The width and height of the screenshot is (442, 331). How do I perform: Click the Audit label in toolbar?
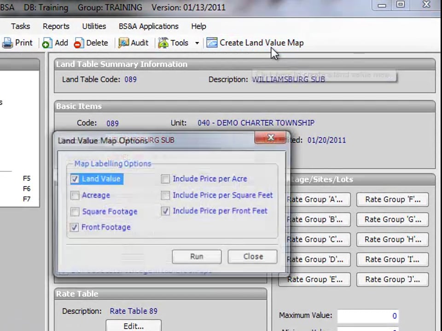click(140, 43)
